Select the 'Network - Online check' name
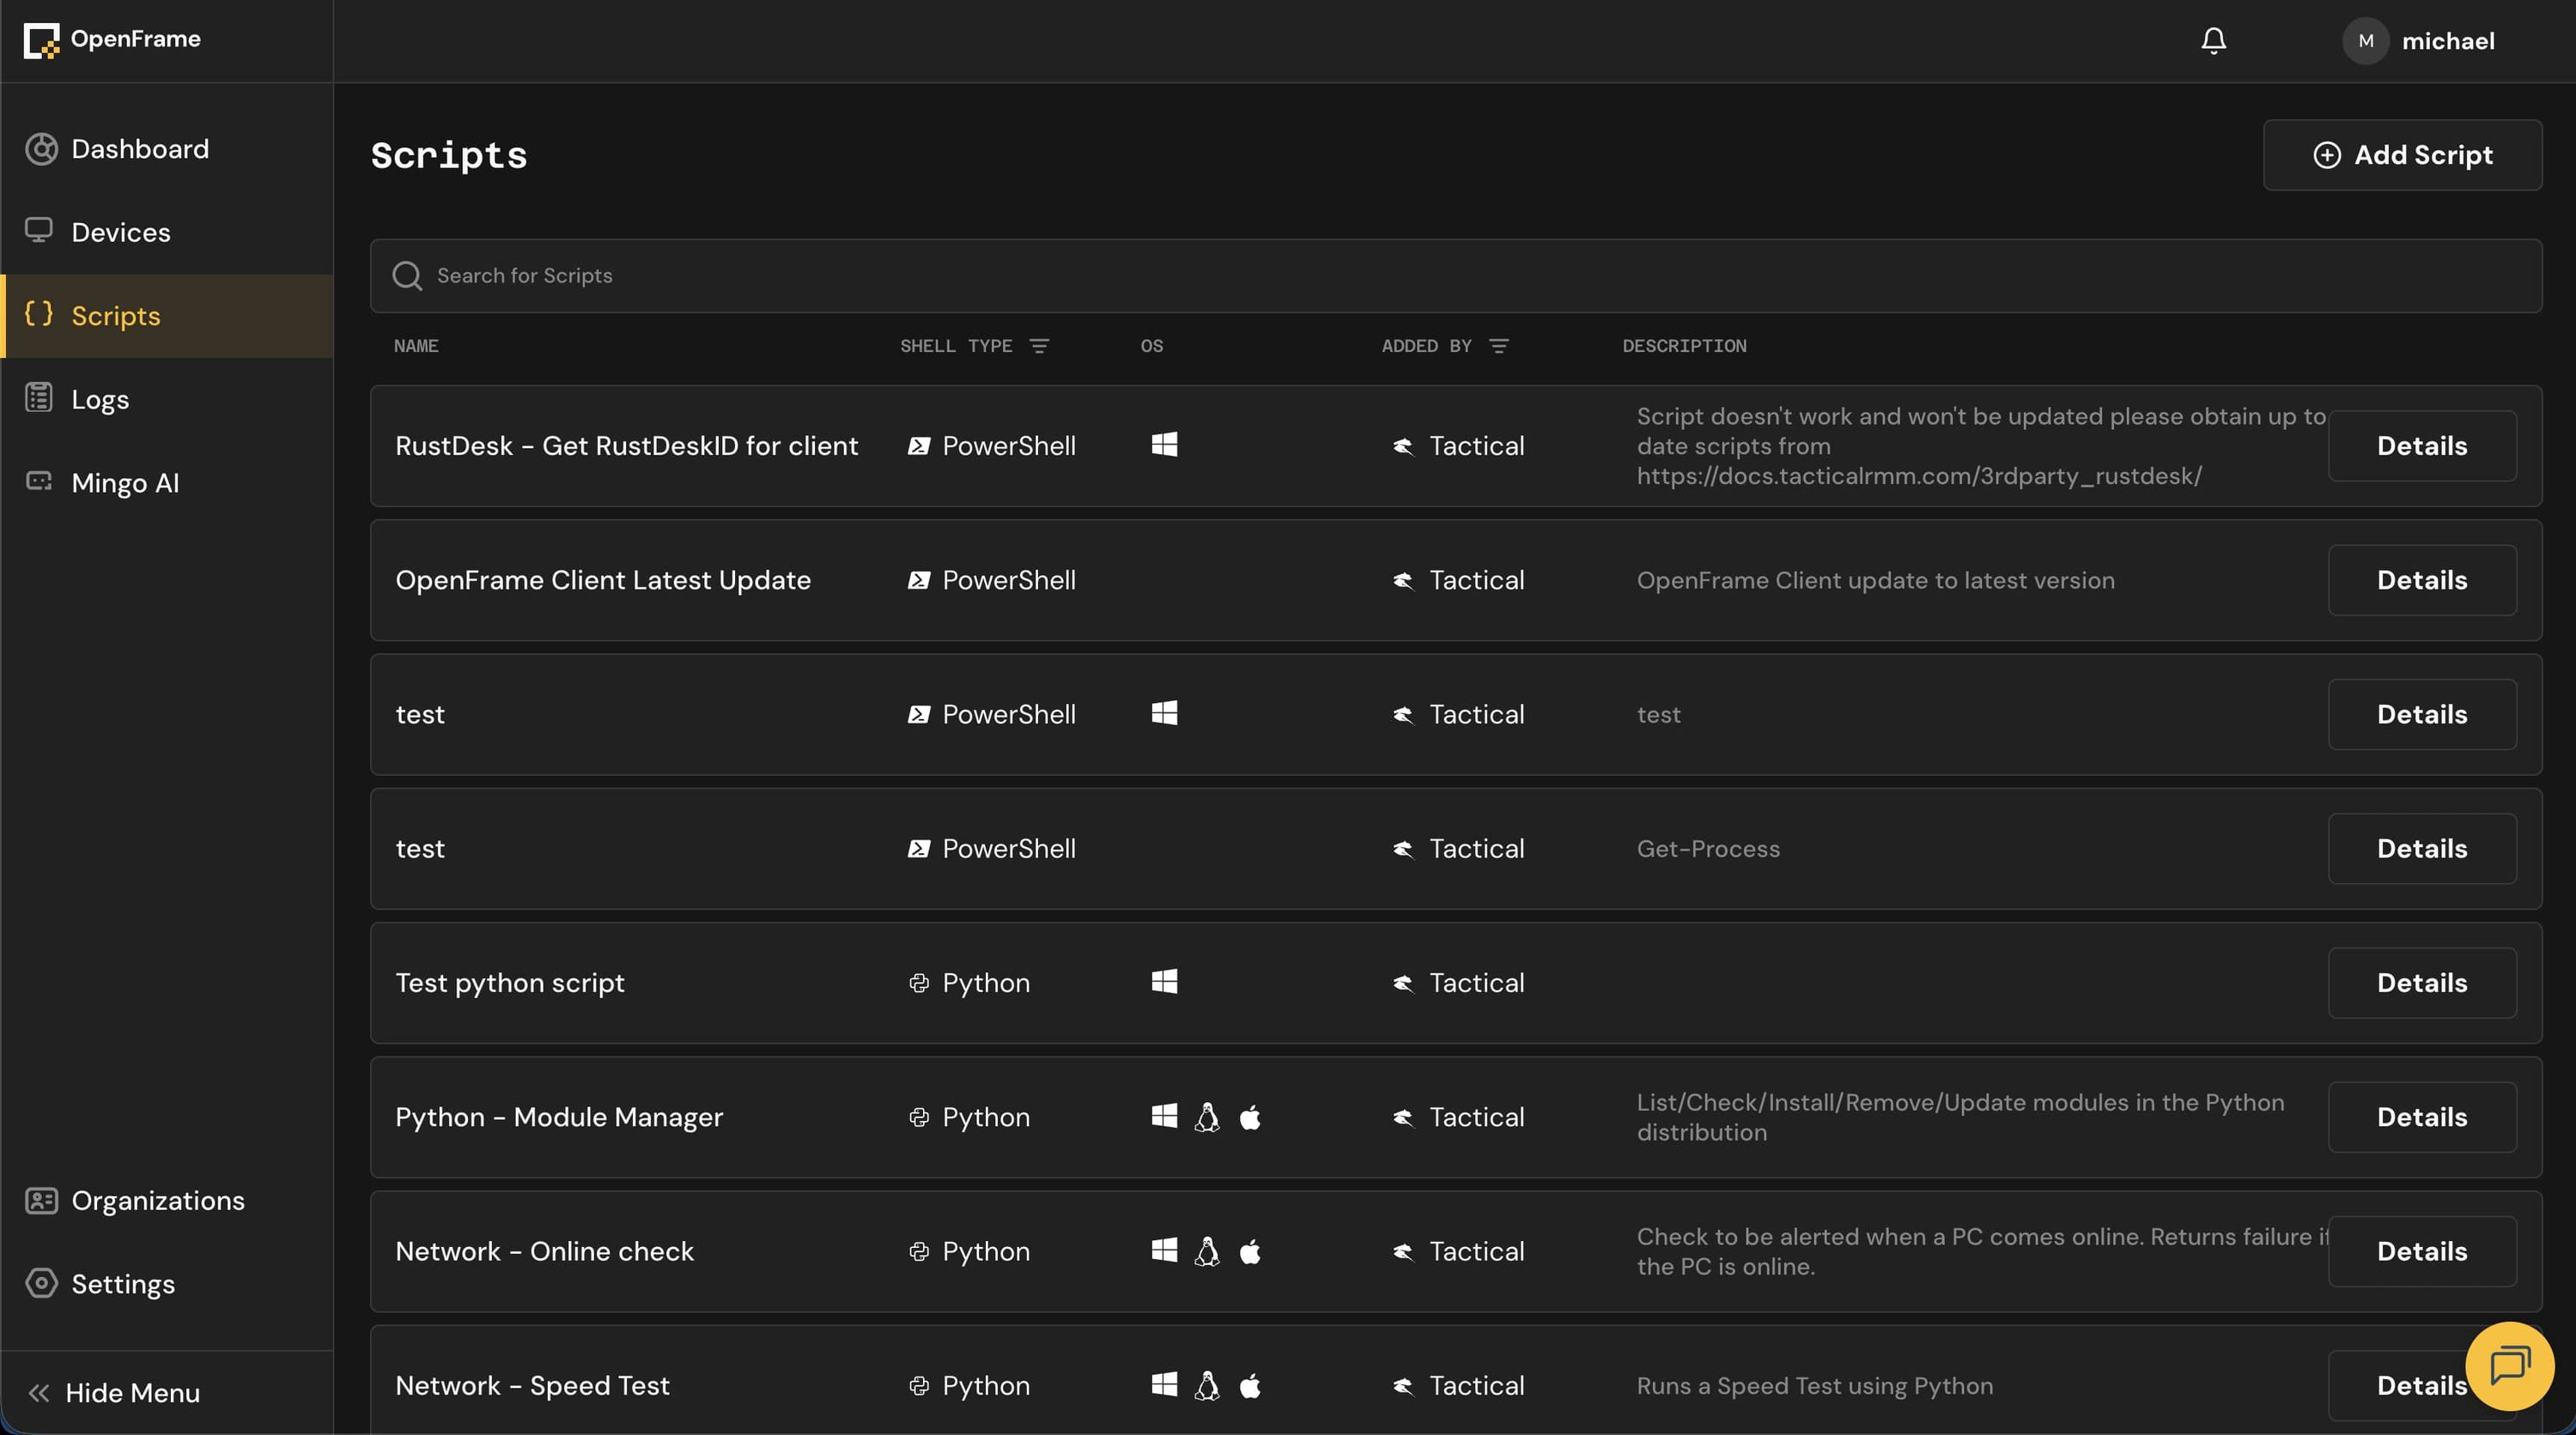 pos(544,1251)
